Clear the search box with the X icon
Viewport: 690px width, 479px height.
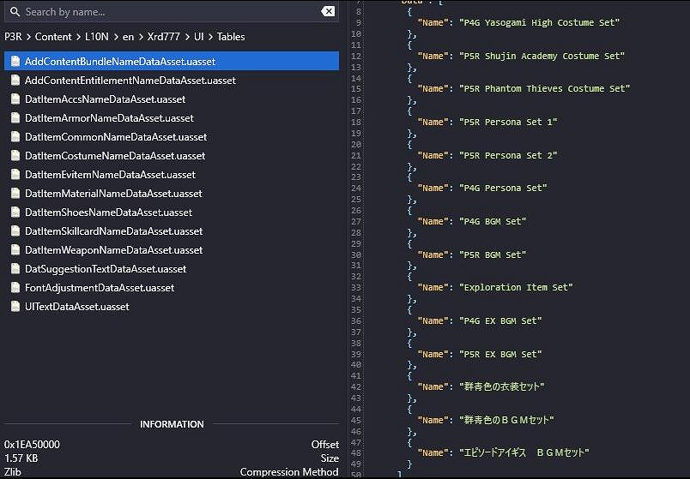(x=328, y=12)
